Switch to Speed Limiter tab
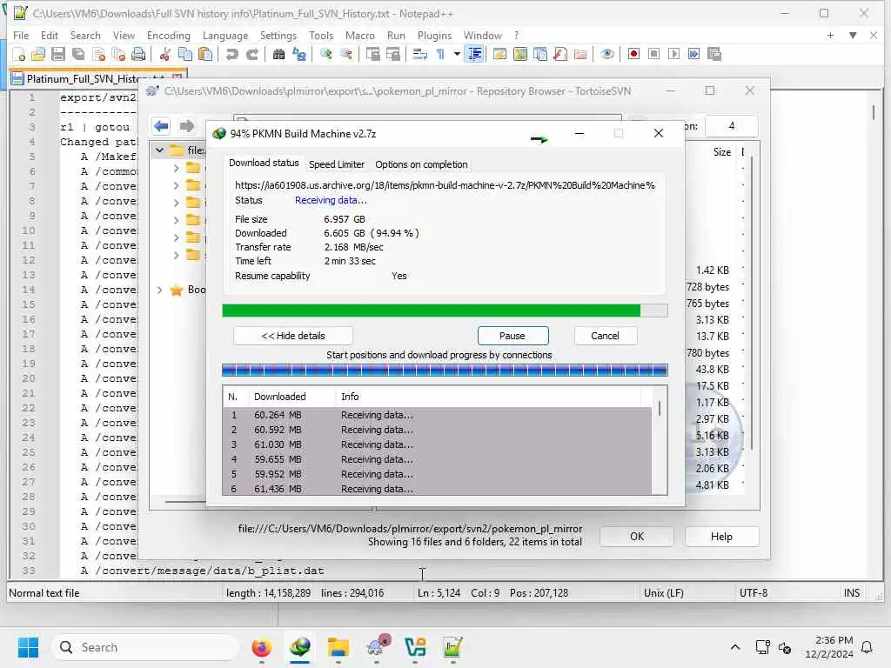Viewport: 891px width, 668px height. 337,164
